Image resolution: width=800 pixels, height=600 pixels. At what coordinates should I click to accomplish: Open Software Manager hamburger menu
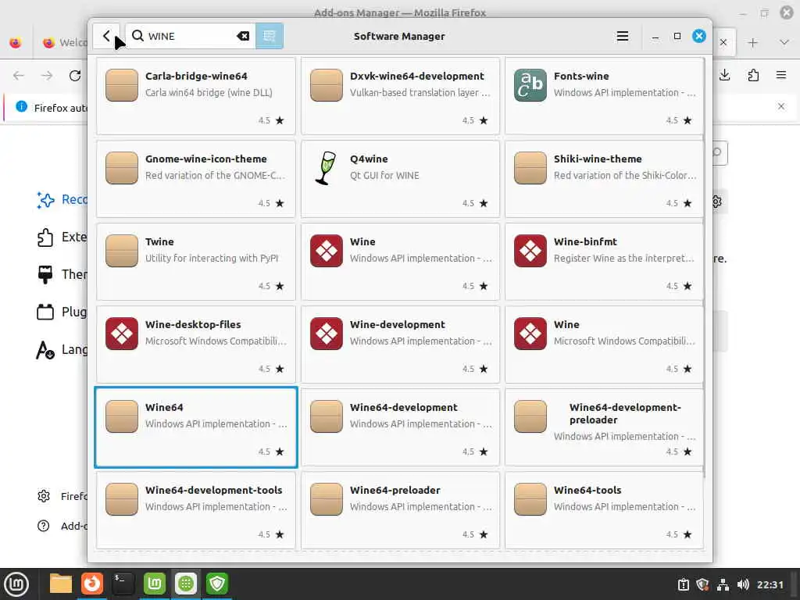coord(622,36)
